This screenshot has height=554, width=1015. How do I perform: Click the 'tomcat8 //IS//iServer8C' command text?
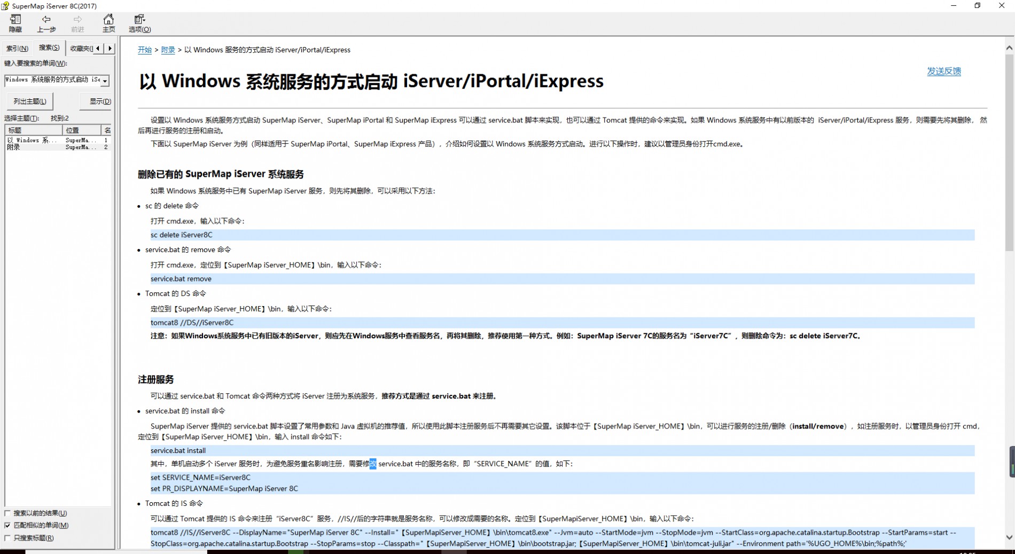553,538
